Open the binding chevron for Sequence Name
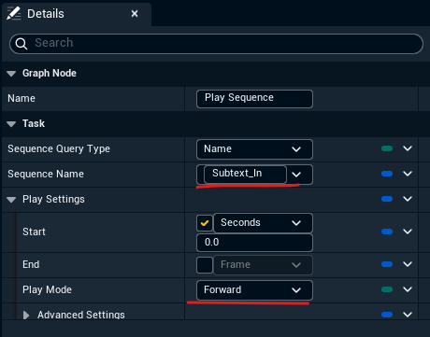The width and height of the screenshot is (430, 337). point(408,174)
